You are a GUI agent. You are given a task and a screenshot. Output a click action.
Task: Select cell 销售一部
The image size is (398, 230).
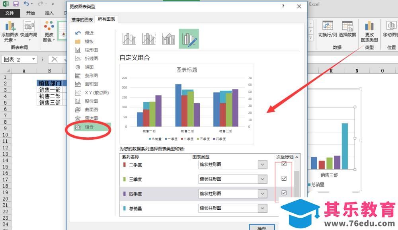50,90
